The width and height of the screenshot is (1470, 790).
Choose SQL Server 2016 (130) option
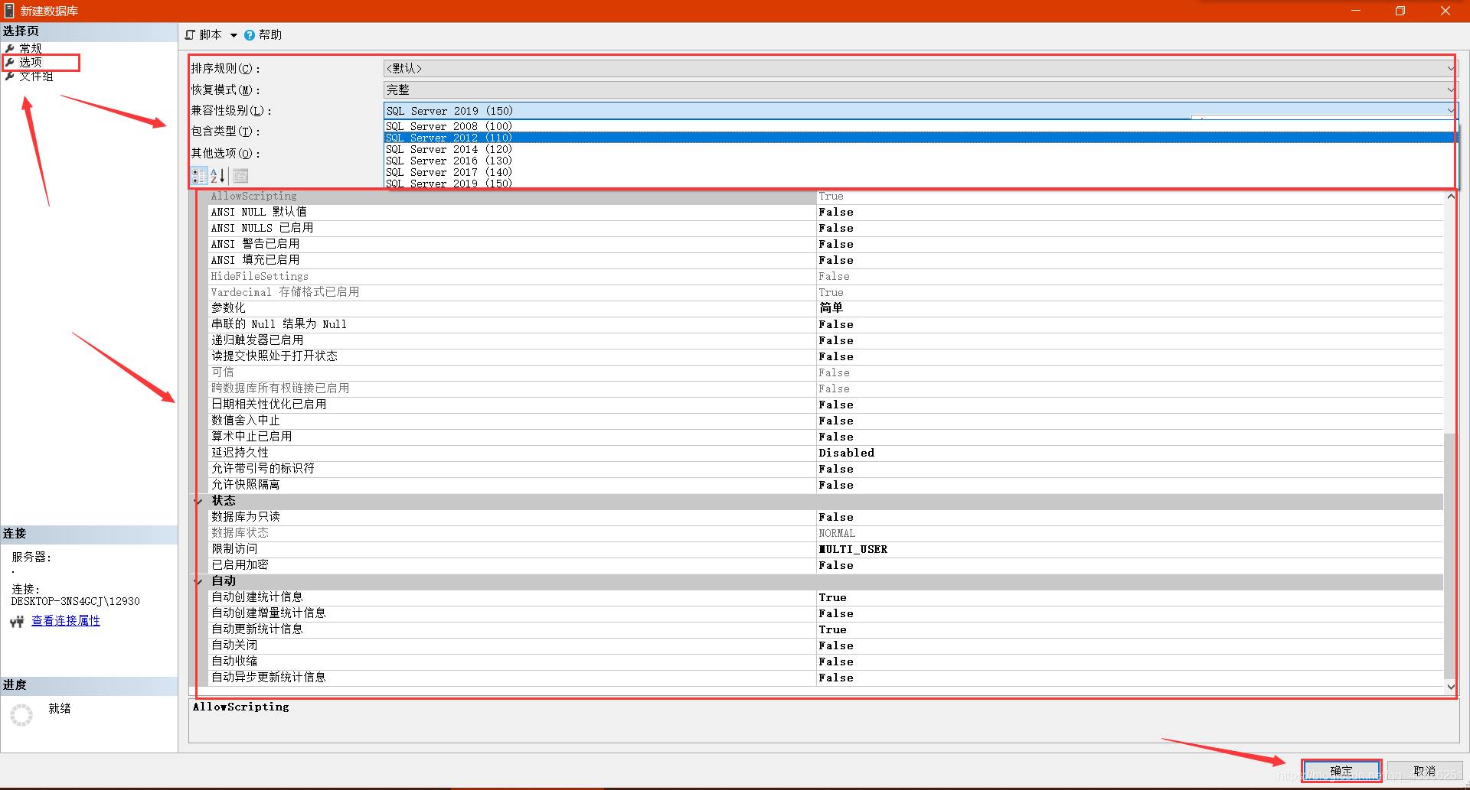(x=919, y=161)
